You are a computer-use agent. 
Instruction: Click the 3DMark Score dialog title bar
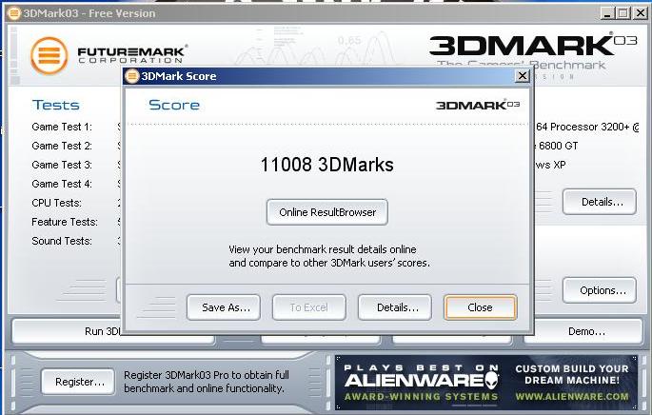pos(326,76)
